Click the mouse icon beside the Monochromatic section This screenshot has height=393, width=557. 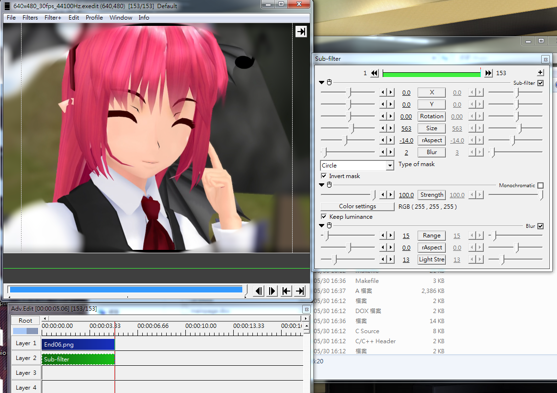330,185
